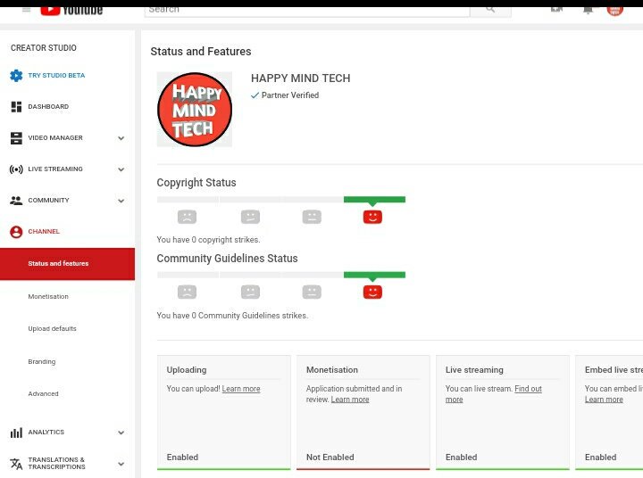Click the Translations & Transcriptions icon
The height and width of the screenshot is (478, 643).
16,464
